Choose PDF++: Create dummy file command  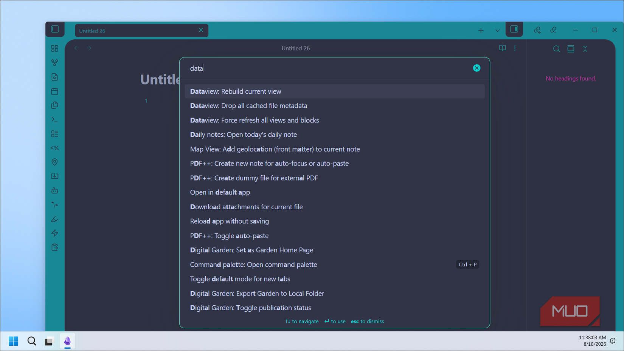[335, 178]
